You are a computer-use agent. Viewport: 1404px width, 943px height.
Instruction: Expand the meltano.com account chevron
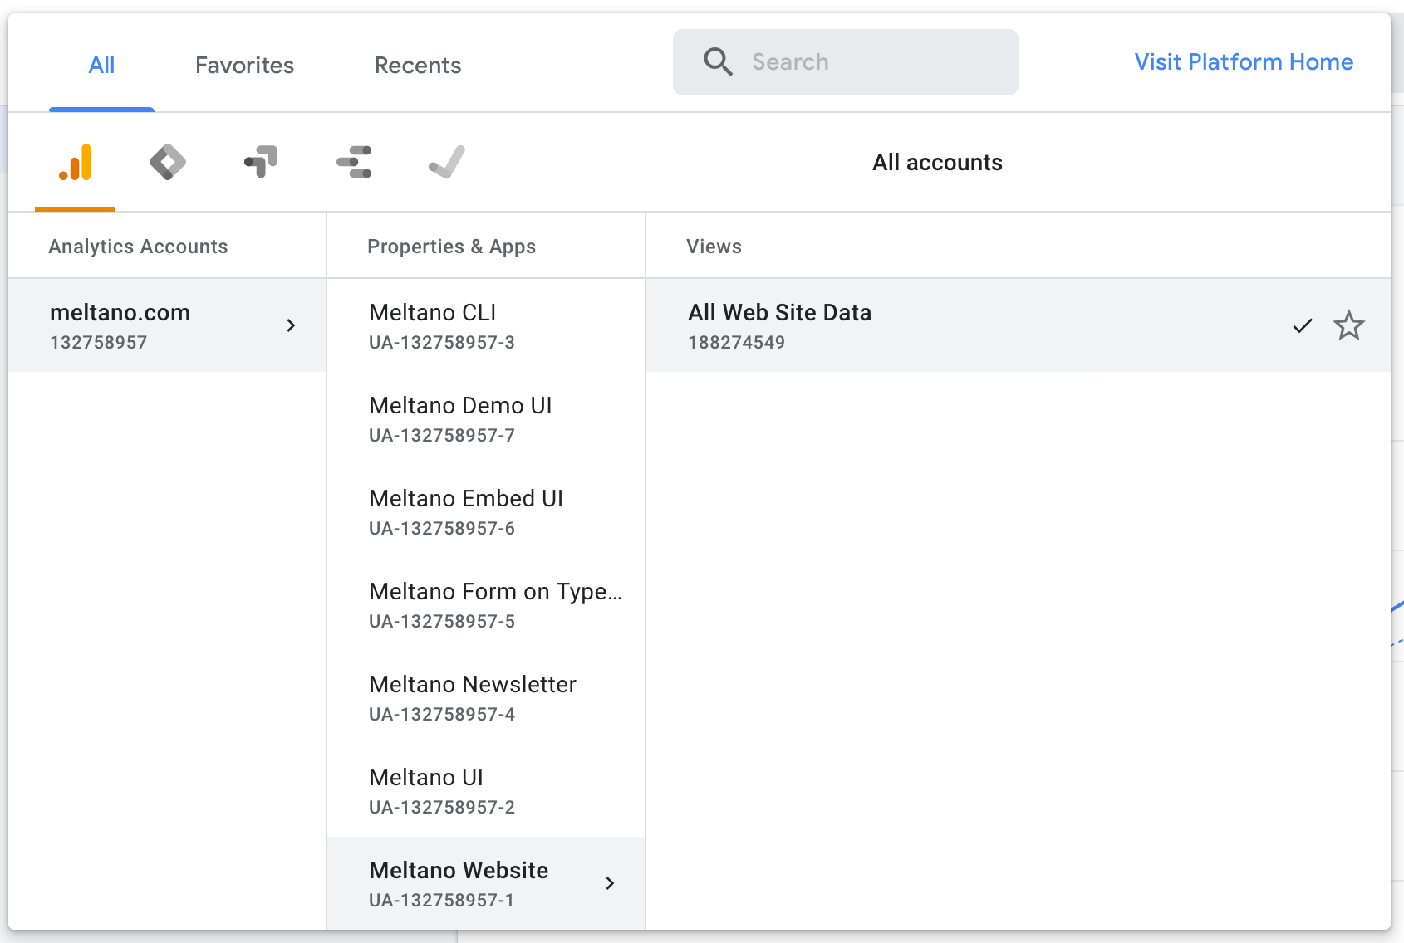click(x=291, y=325)
